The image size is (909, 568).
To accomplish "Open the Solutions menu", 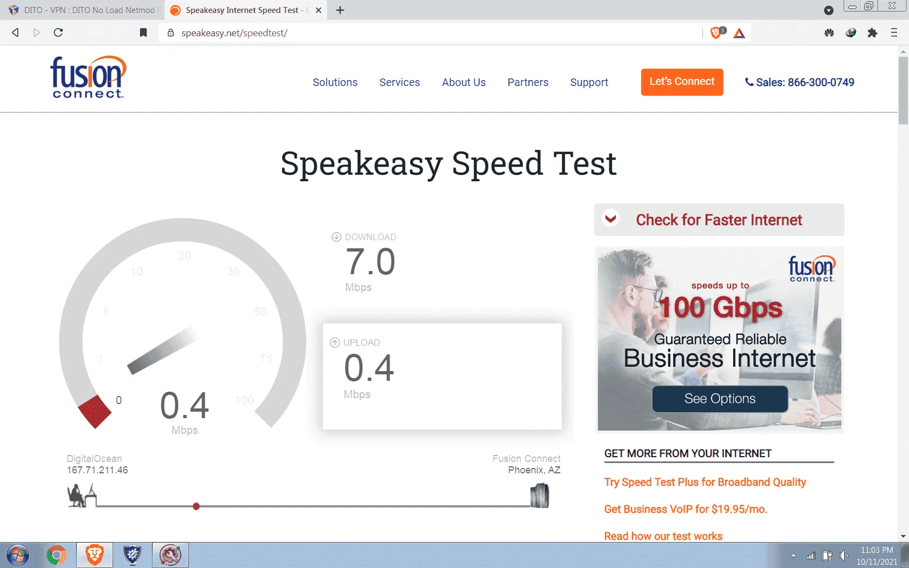I will pos(335,82).
